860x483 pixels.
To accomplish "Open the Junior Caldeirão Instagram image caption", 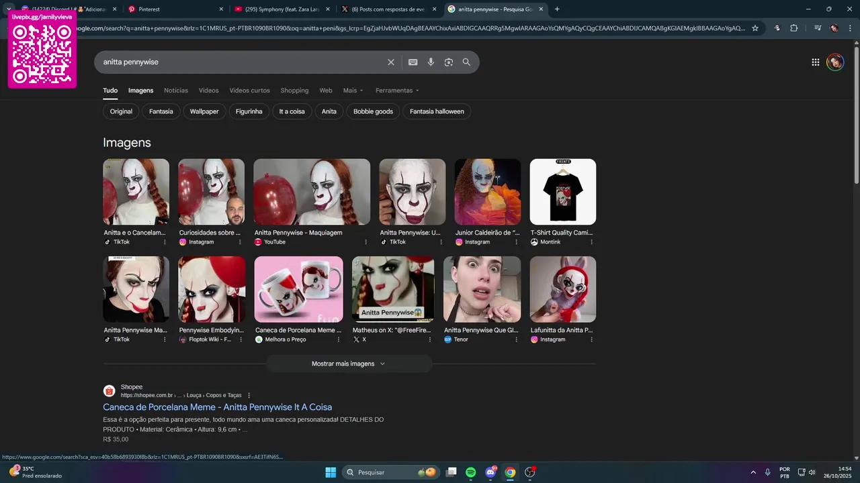I will click(x=488, y=233).
